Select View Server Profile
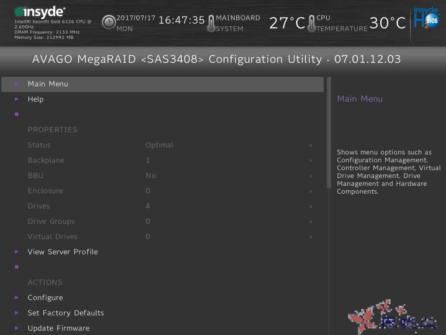The width and height of the screenshot is (446, 335). pyautogui.click(x=62, y=252)
